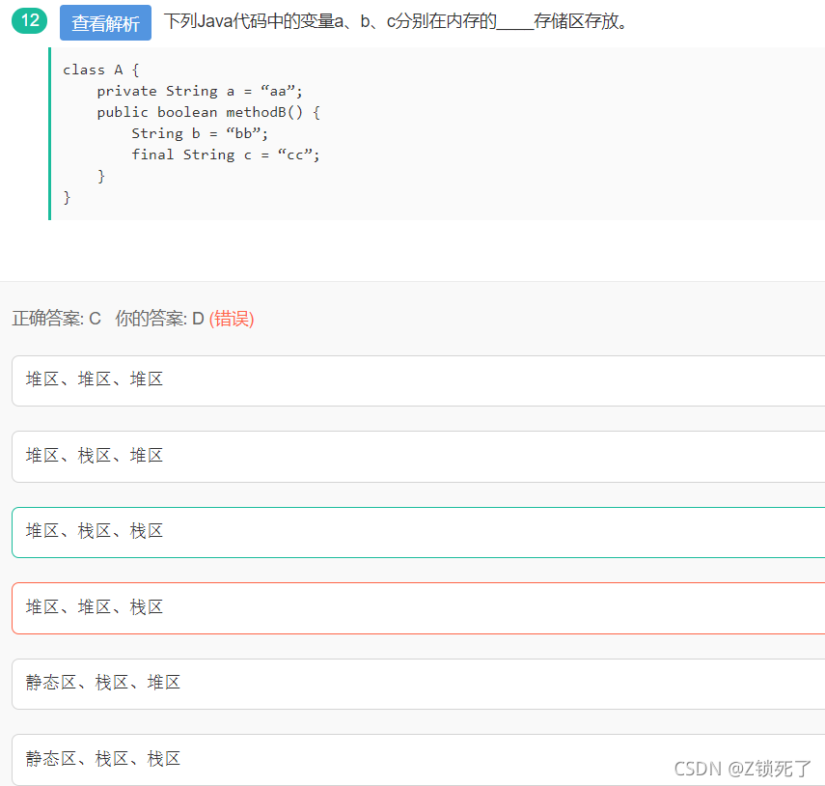Image resolution: width=825 pixels, height=786 pixels.
Task: Select the correct option 堆区、栈区、栈区
Action: [418, 532]
